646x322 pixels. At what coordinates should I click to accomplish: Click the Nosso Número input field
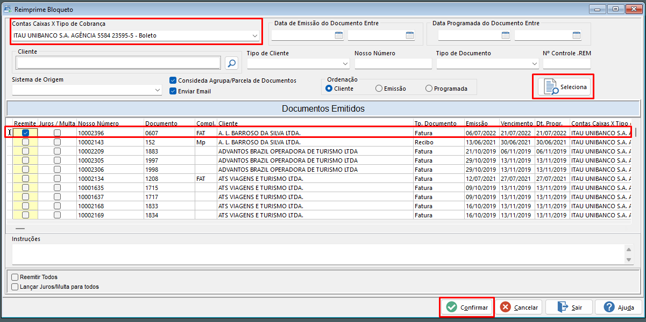tap(393, 64)
